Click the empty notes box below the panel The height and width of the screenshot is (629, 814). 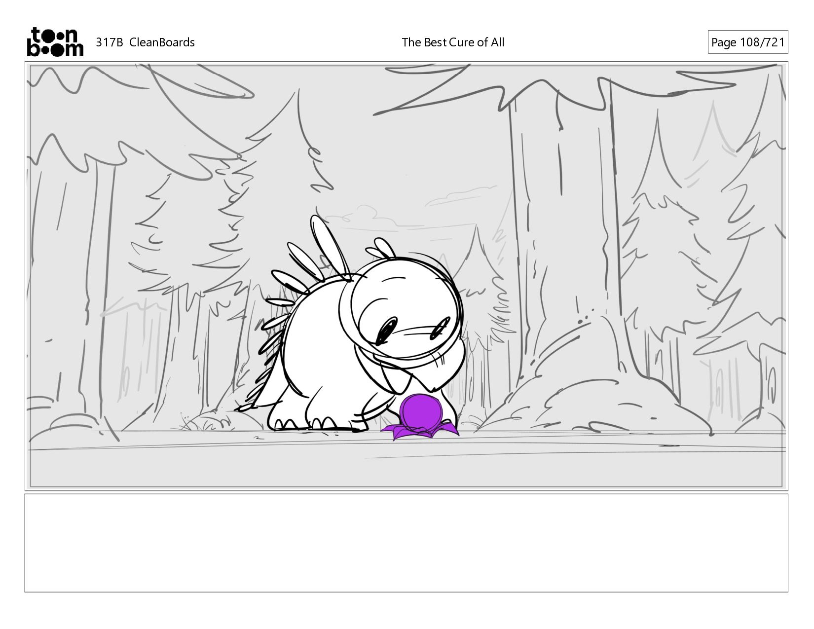coord(406,543)
